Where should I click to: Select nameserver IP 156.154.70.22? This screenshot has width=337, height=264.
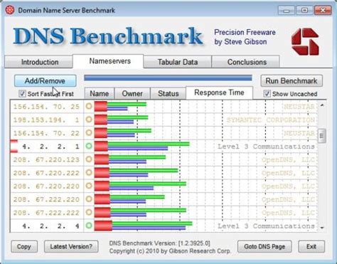46,133
